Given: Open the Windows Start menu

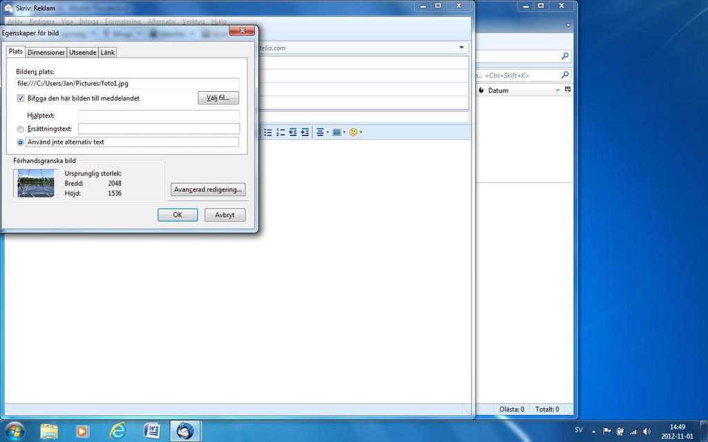Looking at the screenshot, I should 14,431.
